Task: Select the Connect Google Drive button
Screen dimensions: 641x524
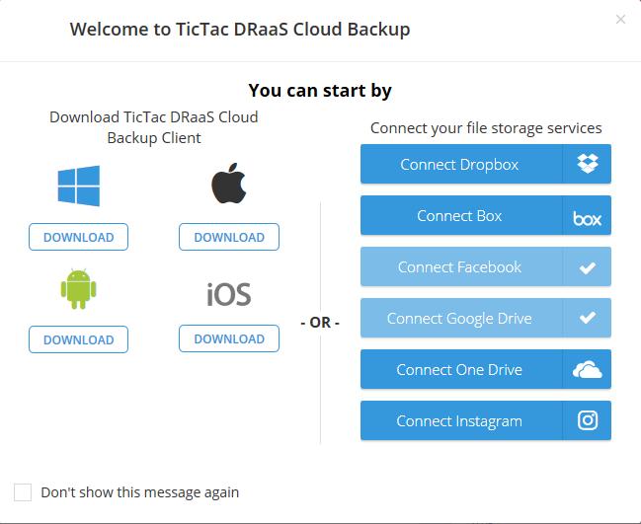Action: coord(486,318)
